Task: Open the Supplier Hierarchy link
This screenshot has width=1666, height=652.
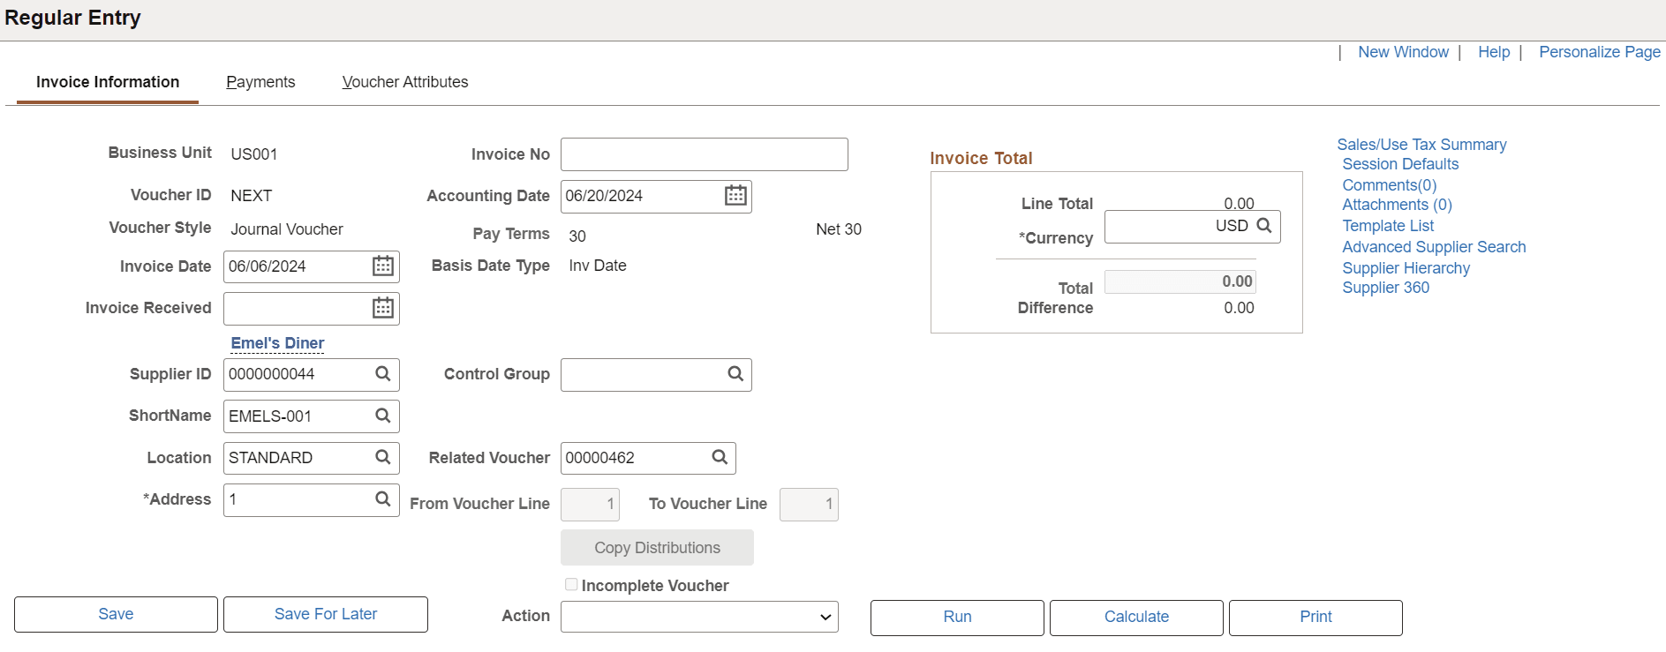Action: 1406,268
